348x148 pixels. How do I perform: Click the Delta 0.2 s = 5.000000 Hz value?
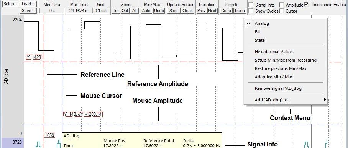202,146
